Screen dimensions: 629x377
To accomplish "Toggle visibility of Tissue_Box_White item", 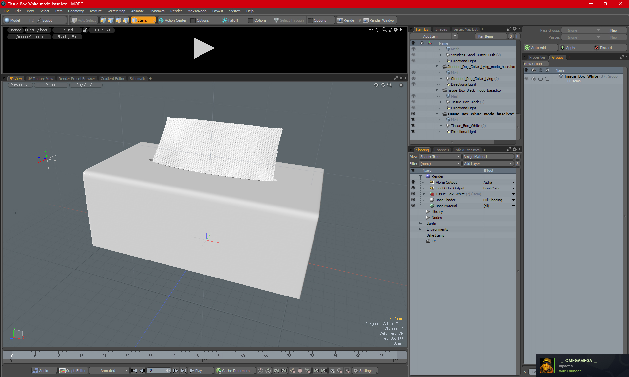I will pyautogui.click(x=413, y=126).
